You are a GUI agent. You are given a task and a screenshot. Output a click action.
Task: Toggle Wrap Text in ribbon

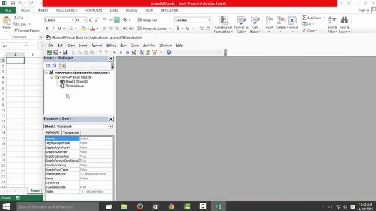[x=148, y=20]
